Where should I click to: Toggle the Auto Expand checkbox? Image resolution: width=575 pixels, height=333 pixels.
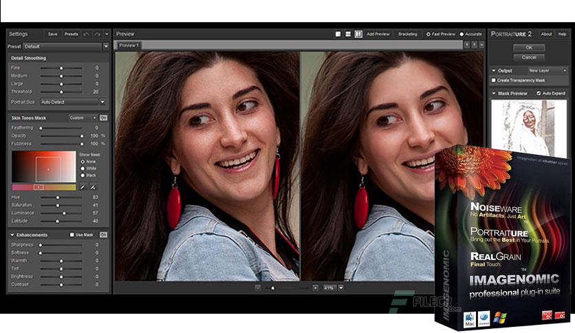[539, 93]
